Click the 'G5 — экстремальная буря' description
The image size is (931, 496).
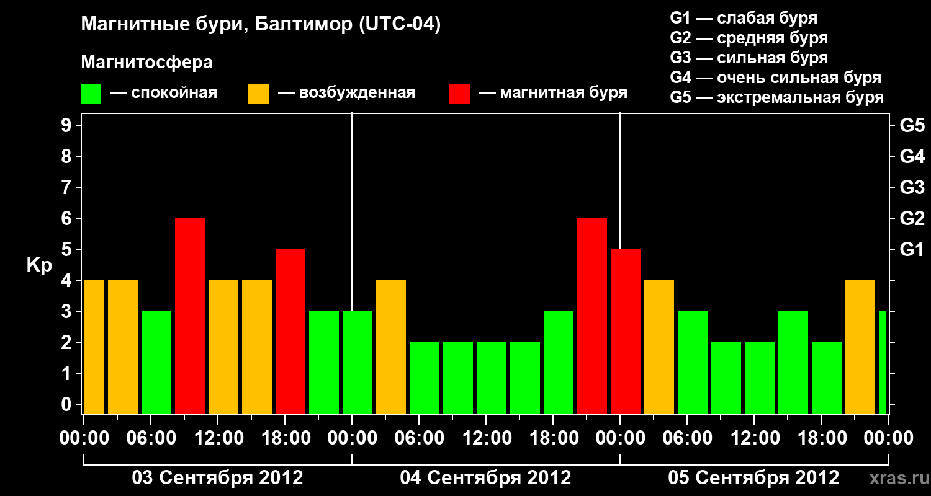coord(776,98)
